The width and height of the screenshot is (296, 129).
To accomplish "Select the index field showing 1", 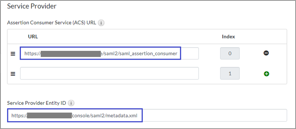I will [x=230, y=73].
